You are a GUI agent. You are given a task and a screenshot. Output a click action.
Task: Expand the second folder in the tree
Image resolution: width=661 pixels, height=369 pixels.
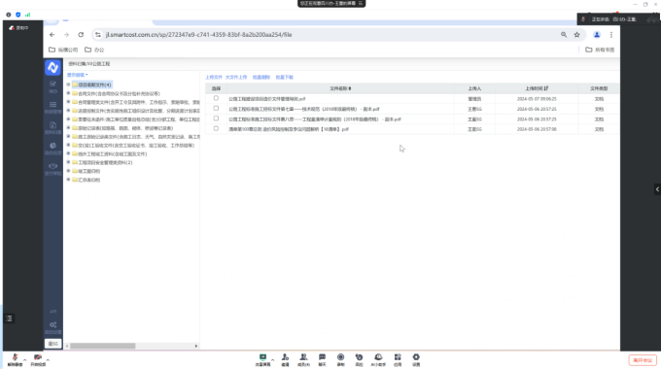click(x=68, y=93)
